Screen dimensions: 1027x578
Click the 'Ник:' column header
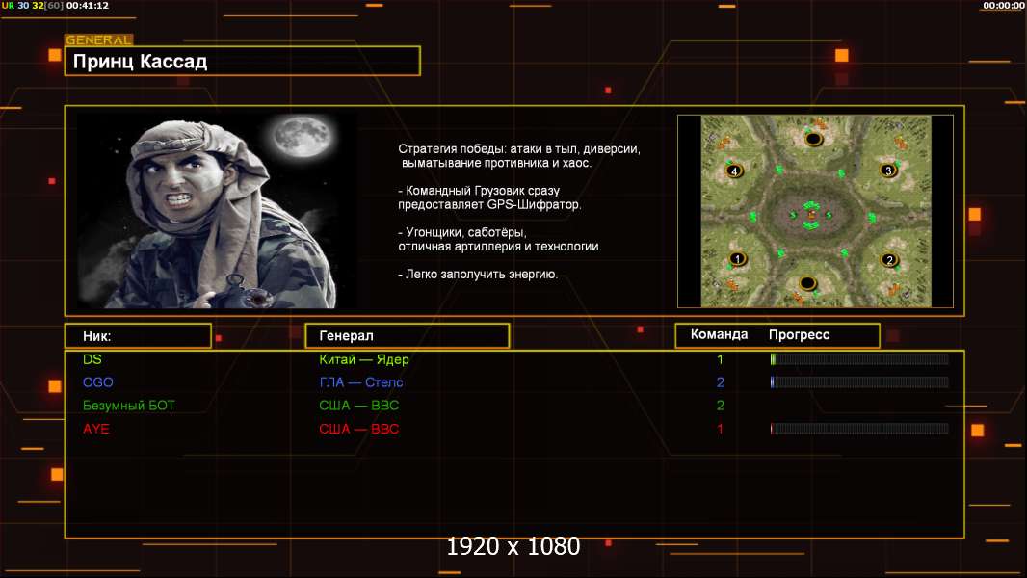(x=138, y=336)
